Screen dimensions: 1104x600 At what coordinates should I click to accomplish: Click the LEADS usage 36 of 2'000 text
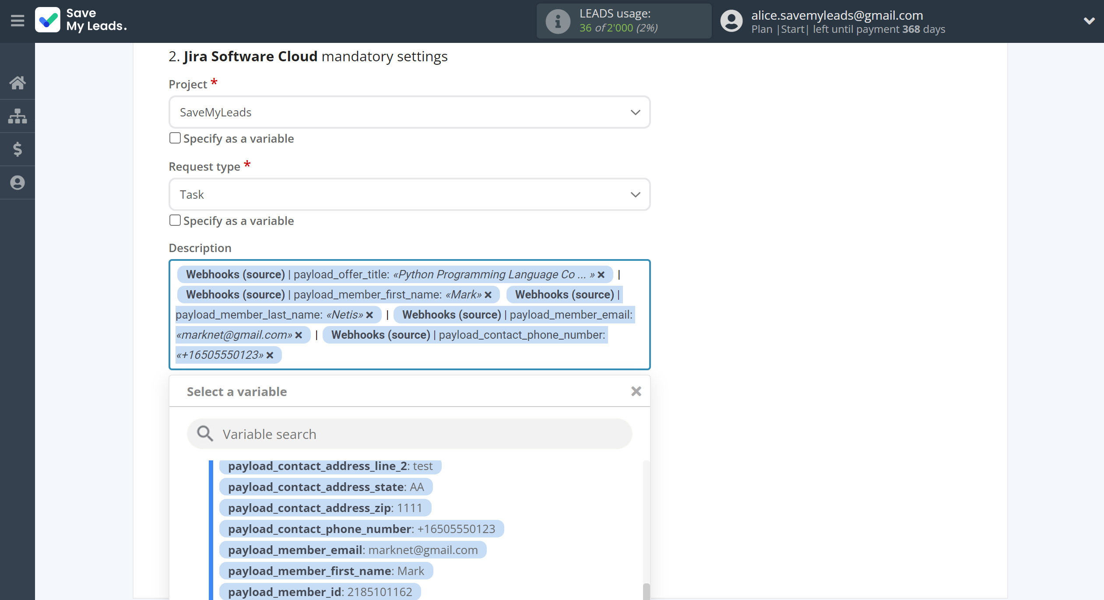pyautogui.click(x=618, y=28)
